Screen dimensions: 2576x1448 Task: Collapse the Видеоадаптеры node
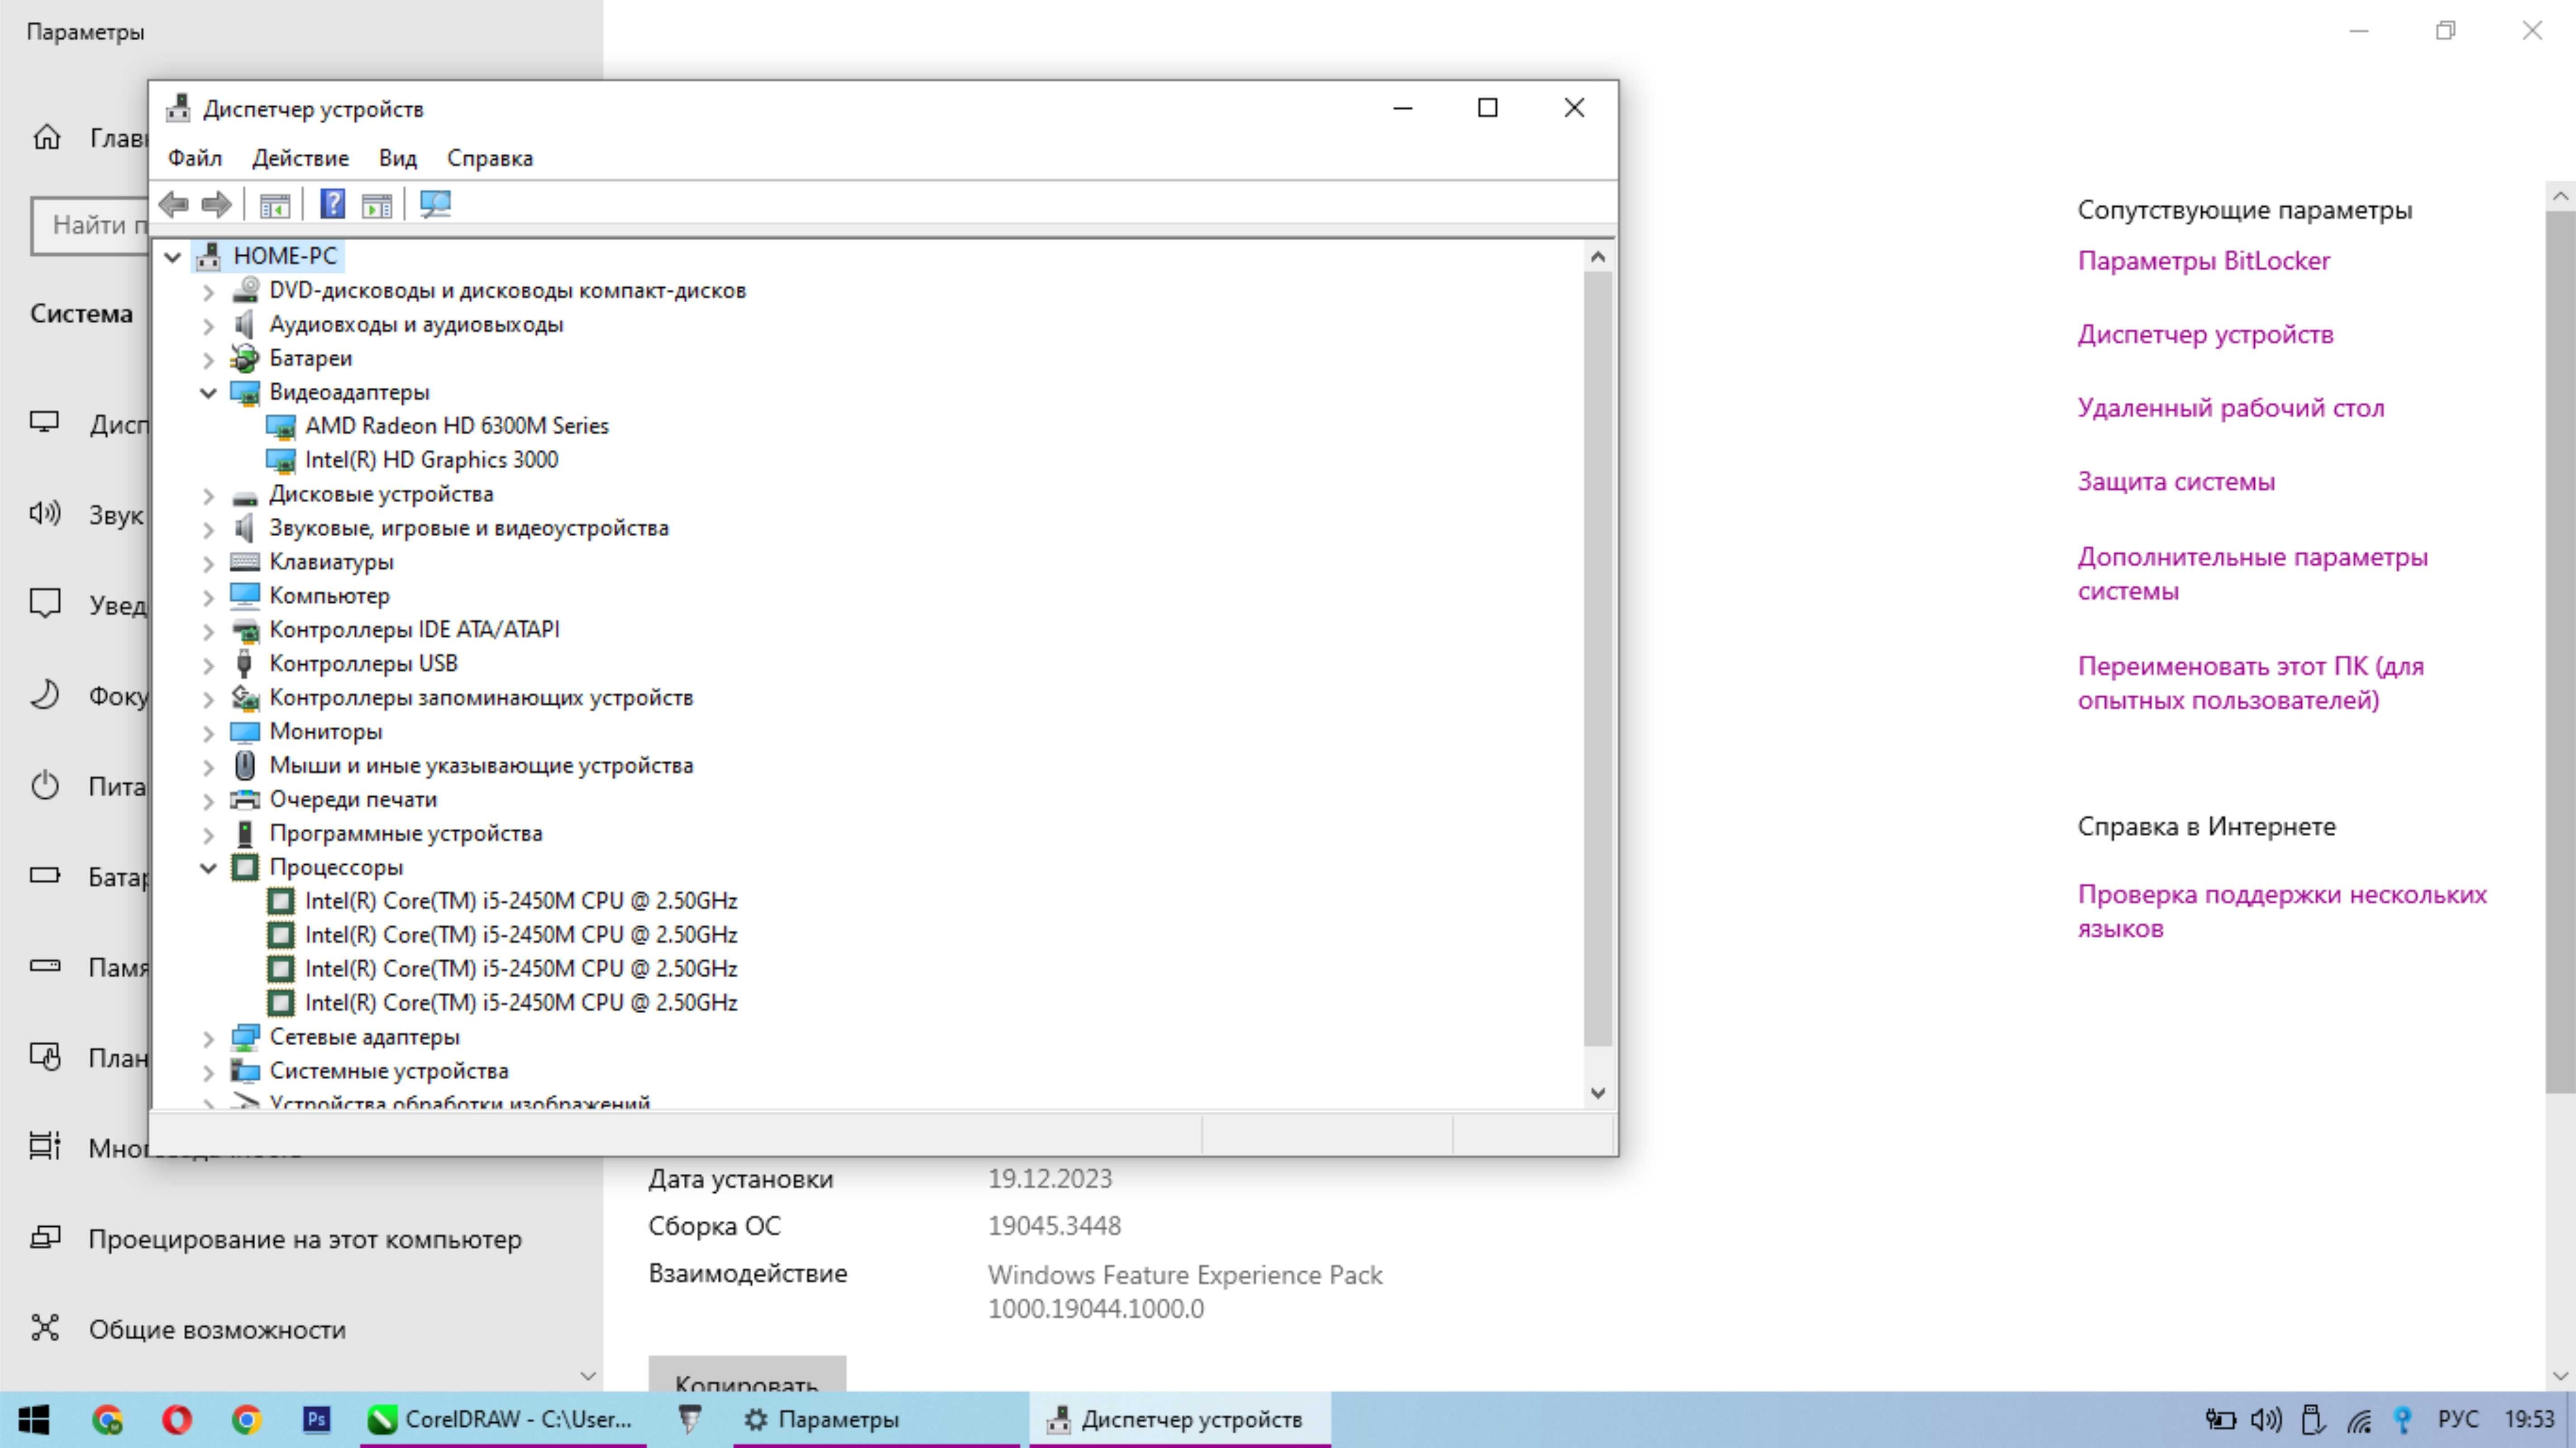(208, 393)
